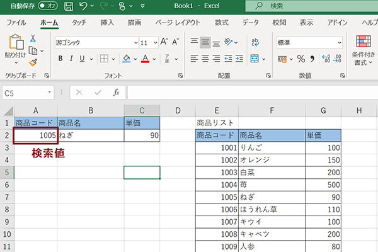
Task: Click the Increase Font Size icon
Action: (x=164, y=43)
